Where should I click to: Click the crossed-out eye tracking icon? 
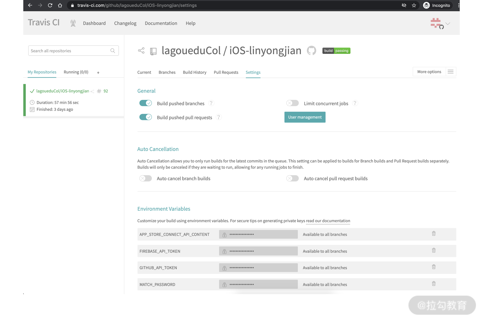click(x=404, y=5)
